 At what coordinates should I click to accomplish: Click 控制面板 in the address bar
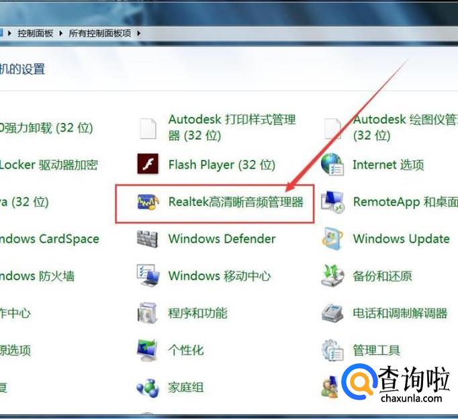(36, 34)
